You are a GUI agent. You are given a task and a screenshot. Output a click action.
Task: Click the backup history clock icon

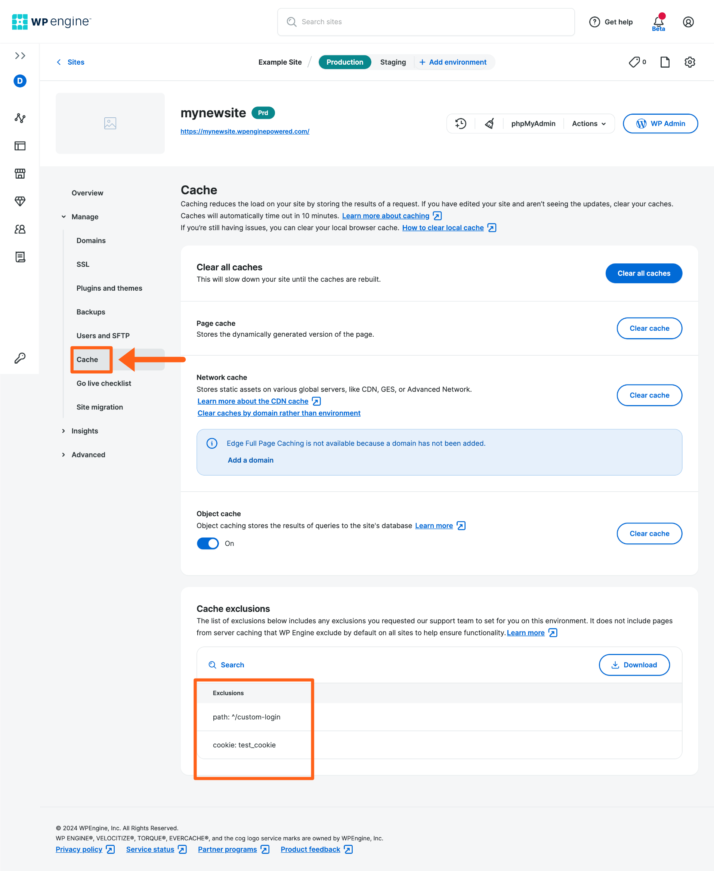[461, 123]
